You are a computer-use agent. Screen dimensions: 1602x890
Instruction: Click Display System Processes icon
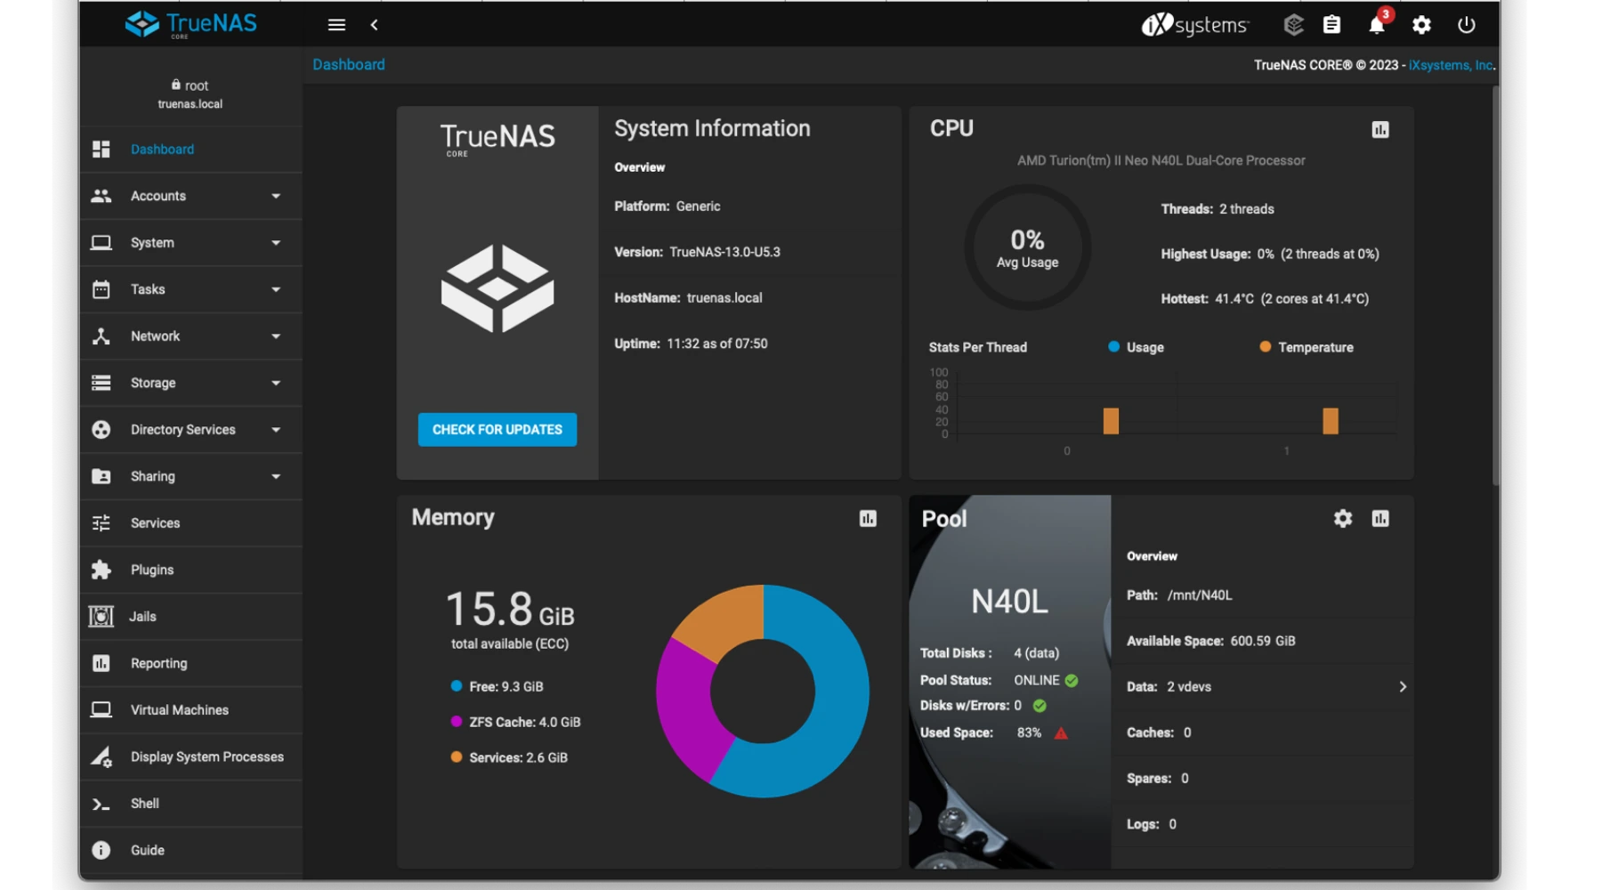click(x=101, y=756)
